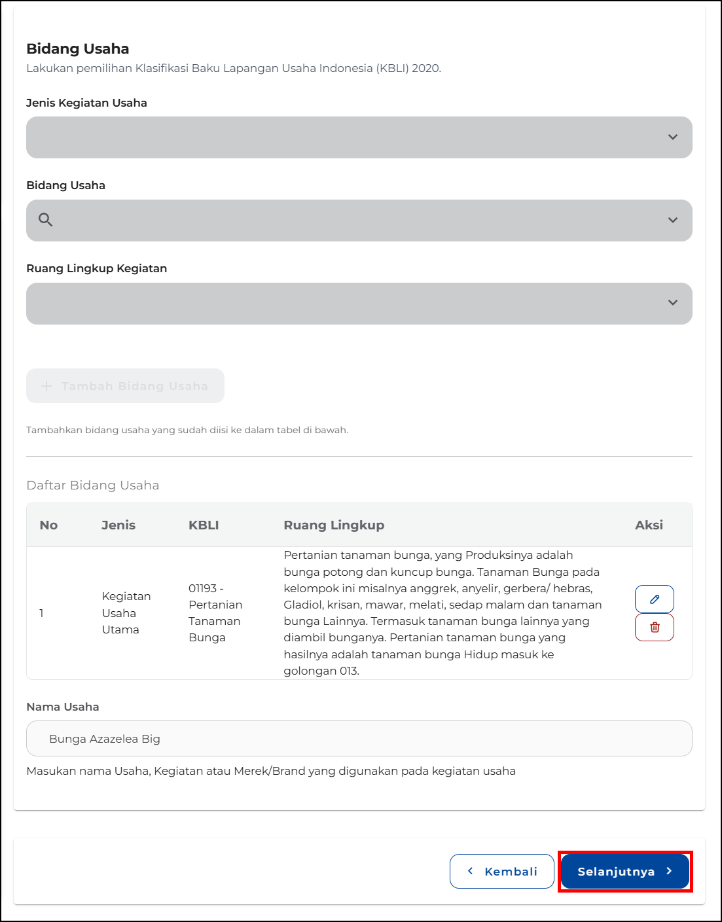Screen dimensions: 722x922
Task: Click the KBLI column header
Action: [204, 525]
